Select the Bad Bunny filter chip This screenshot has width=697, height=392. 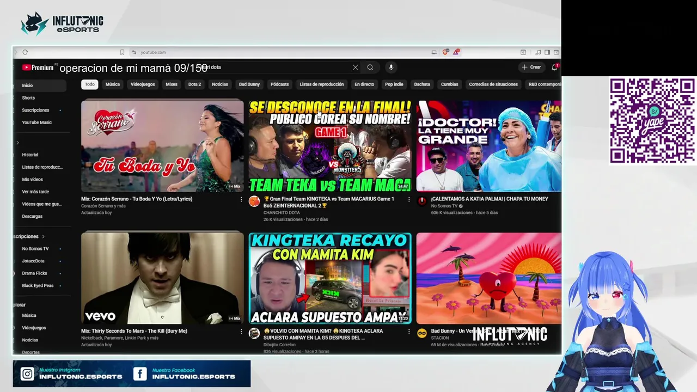tap(249, 84)
